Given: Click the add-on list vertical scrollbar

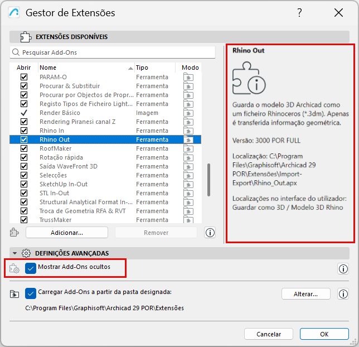Looking at the screenshot, I should pyautogui.click(x=208, y=180).
